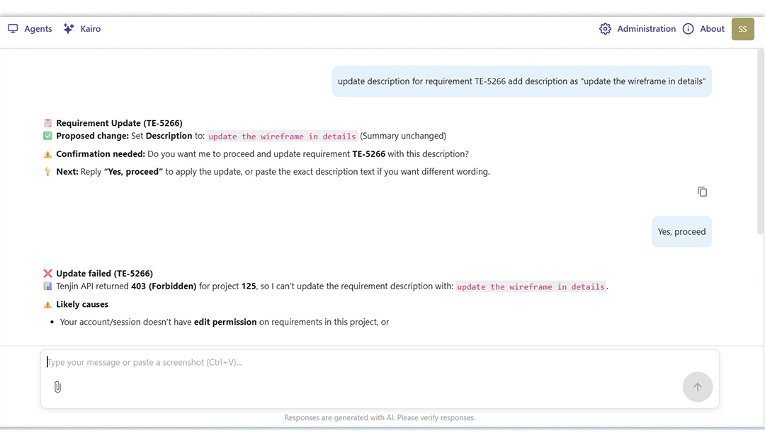Send the message with the arrow button
This screenshot has height=447, width=765.
point(697,387)
